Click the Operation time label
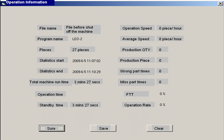The height and width of the screenshot is (140, 224). tap(51, 94)
